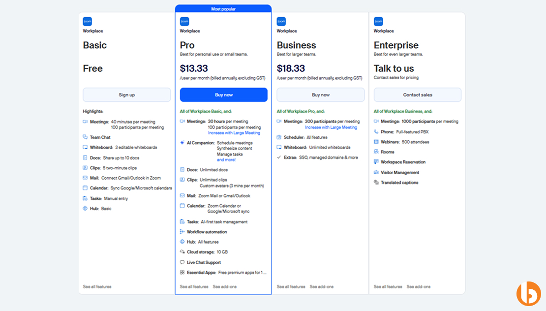Screen dimensions: 546x311
Task: Click the 'Most popular' banner on Pro
Action: coord(223,9)
